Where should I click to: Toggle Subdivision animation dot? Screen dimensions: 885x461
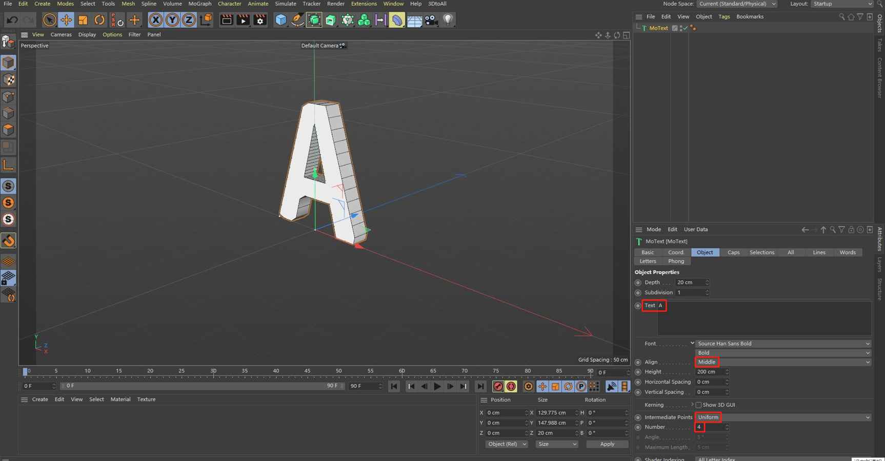(638, 293)
